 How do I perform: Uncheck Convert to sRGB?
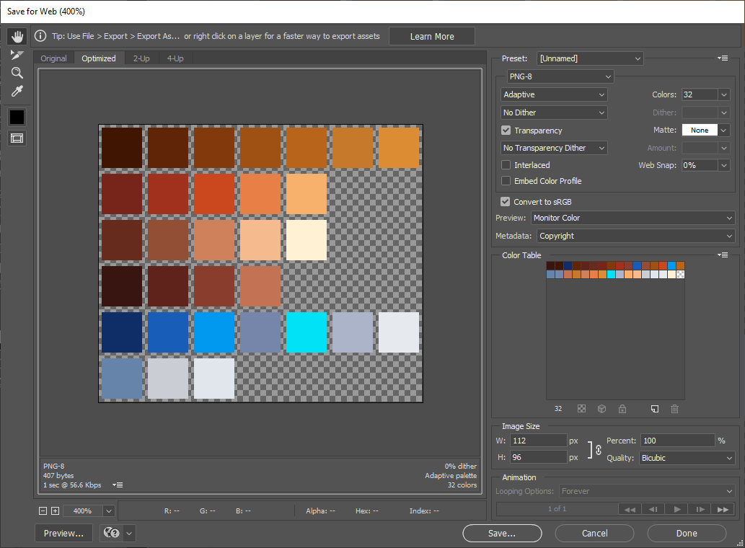click(x=506, y=201)
